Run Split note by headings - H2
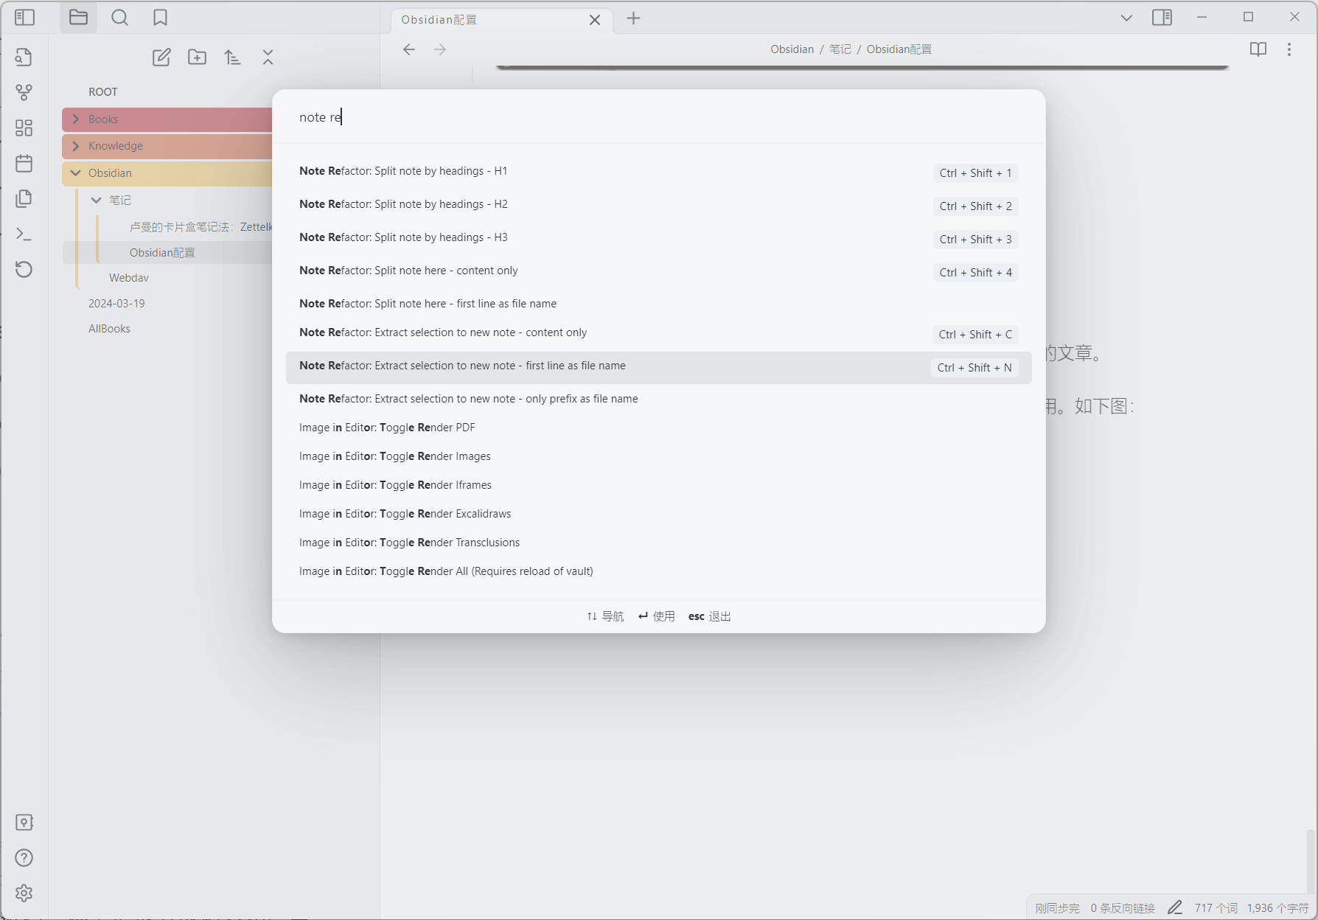The width and height of the screenshot is (1318, 920). [x=658, y=205]
